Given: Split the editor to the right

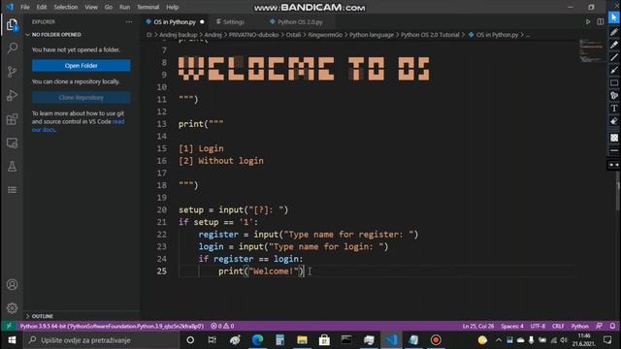Looking at the screenshot, I should (x=601, y=21).
